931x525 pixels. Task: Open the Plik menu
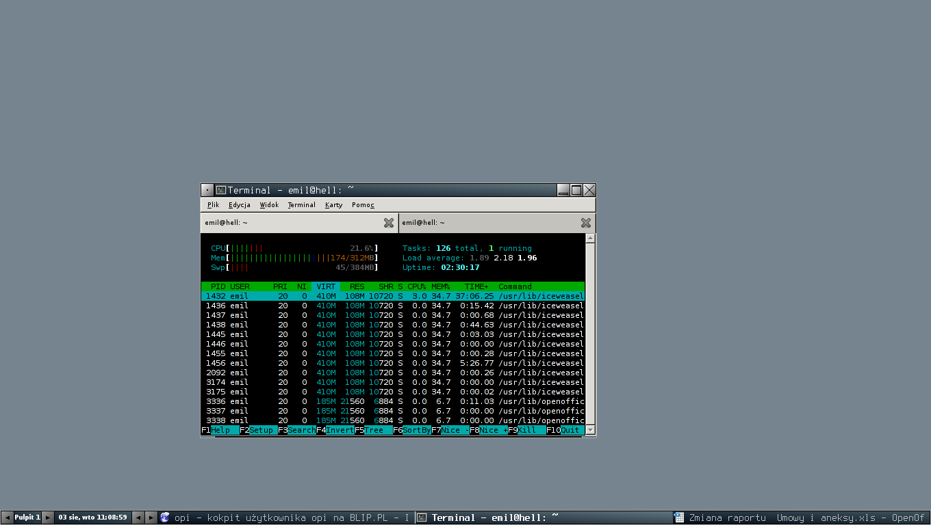pyautogui.click(x=213, y=205)
